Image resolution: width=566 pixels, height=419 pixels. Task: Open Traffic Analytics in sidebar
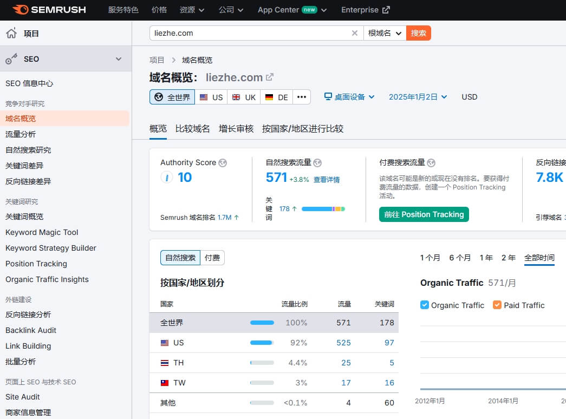[x=21, y=134]
